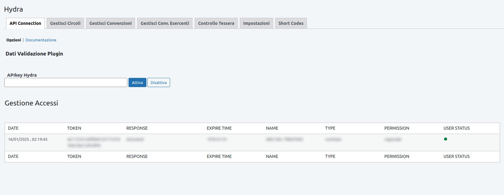
Task: Click the Disattiva button
Action: click(158, 83)
